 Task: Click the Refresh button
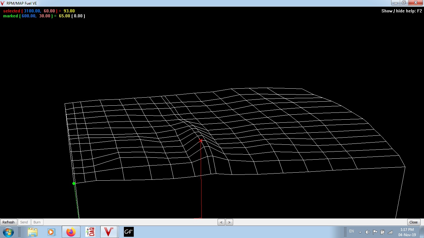click(8, 222)
